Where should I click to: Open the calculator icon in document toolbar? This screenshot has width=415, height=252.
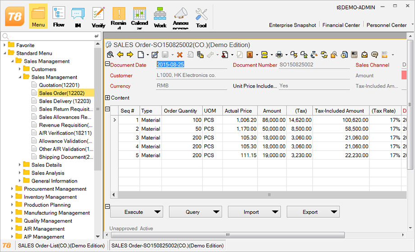(355, 55)
